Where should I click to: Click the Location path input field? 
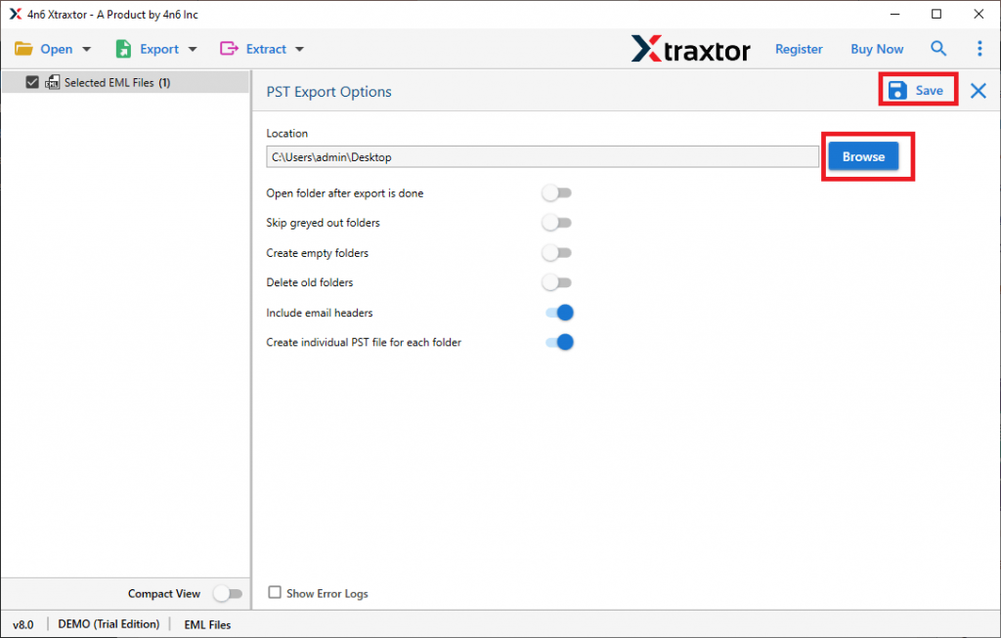(542, 157)
